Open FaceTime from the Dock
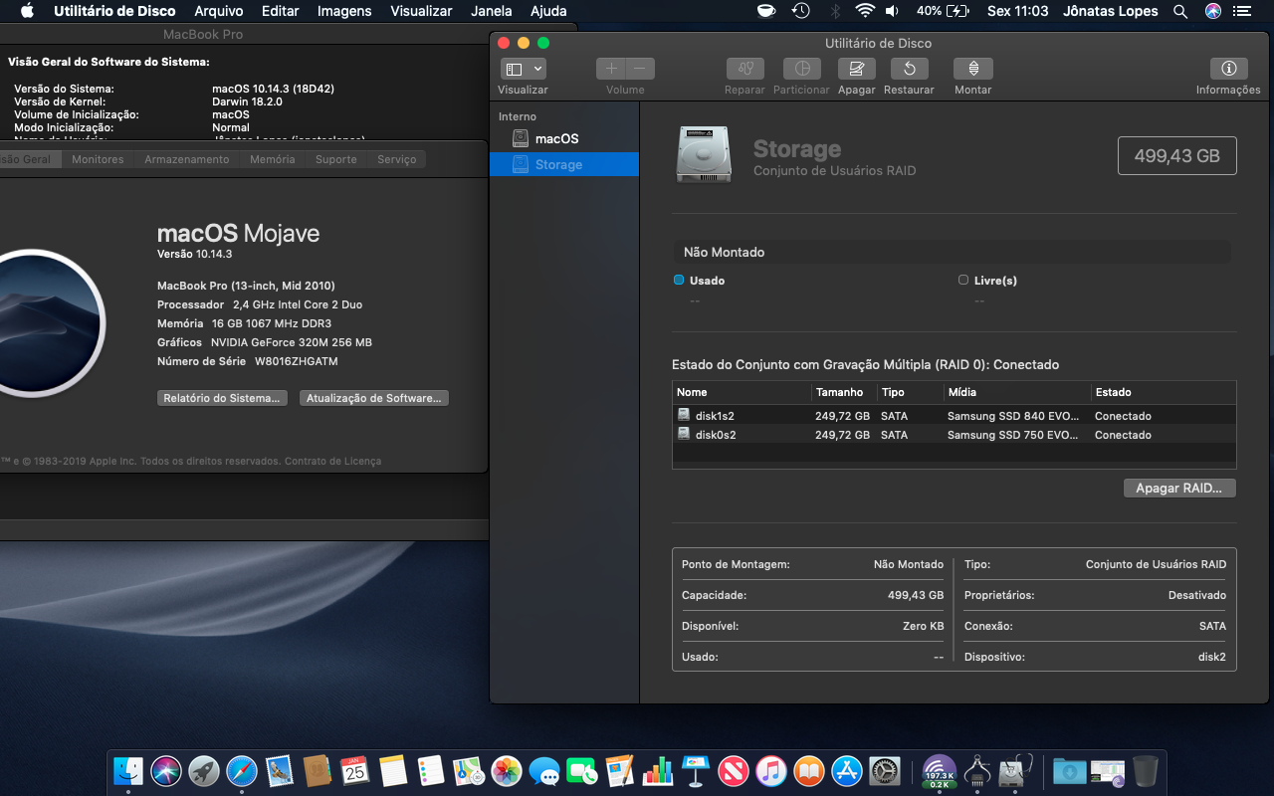The height and width of the screenshot is (796, 1274). (582, 770)
